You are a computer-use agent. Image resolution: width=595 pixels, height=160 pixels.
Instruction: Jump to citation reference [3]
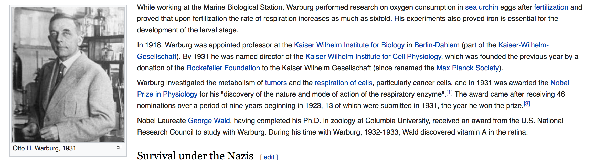tap(527, 104)
